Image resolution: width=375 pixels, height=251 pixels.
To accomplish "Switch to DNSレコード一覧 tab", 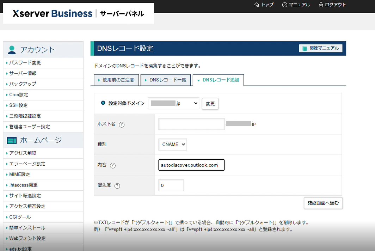I will (166, 80).
